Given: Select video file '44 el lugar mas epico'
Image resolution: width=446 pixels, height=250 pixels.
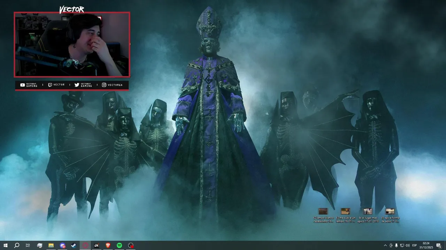Looking at the screenshot, I should (x=368, y=216).
